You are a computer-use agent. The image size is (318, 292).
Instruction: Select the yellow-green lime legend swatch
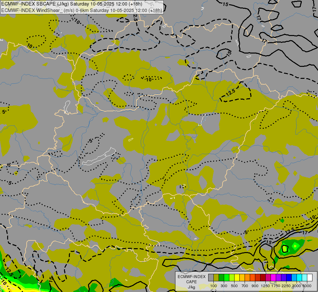232,278
